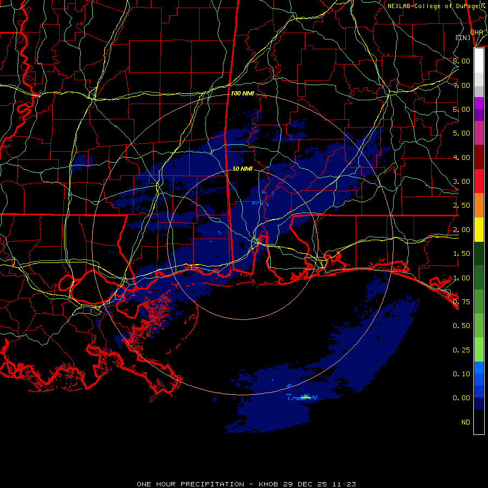This screenshot has width=488, height=488.
Task: Click the 6.00 legend value
Action: point(461,109)
